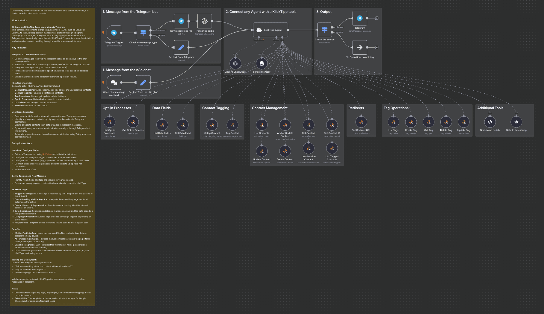This screenshot has height=314, width=544.
Task: Open the Get Contact ID tool node
Action: pyautogui.click(x=332, y=125)
